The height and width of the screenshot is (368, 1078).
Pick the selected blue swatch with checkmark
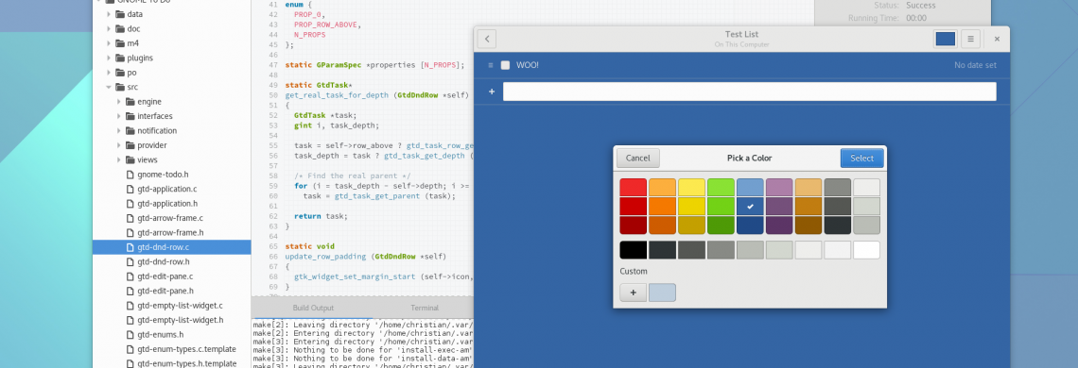(750, 206)
